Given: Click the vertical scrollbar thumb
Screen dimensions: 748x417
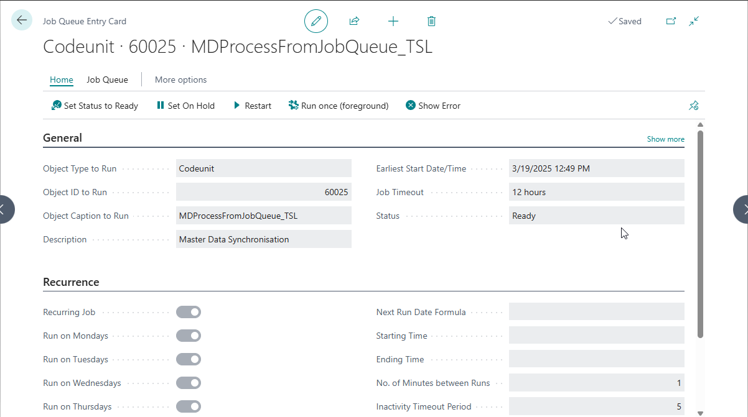Looking at the screenshot, I should (700, 234).
